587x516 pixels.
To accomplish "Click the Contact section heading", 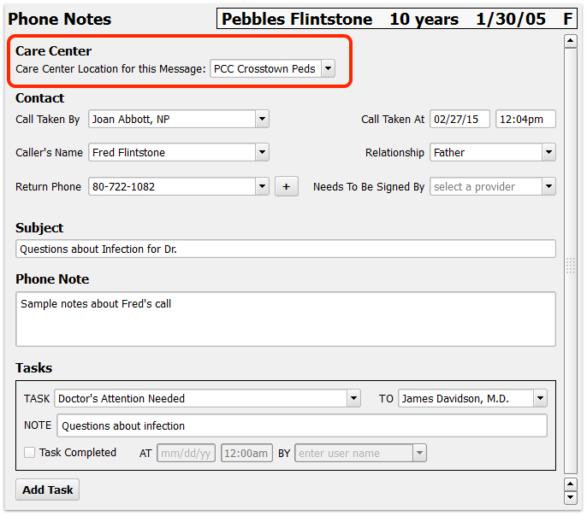I will [39, 98].
